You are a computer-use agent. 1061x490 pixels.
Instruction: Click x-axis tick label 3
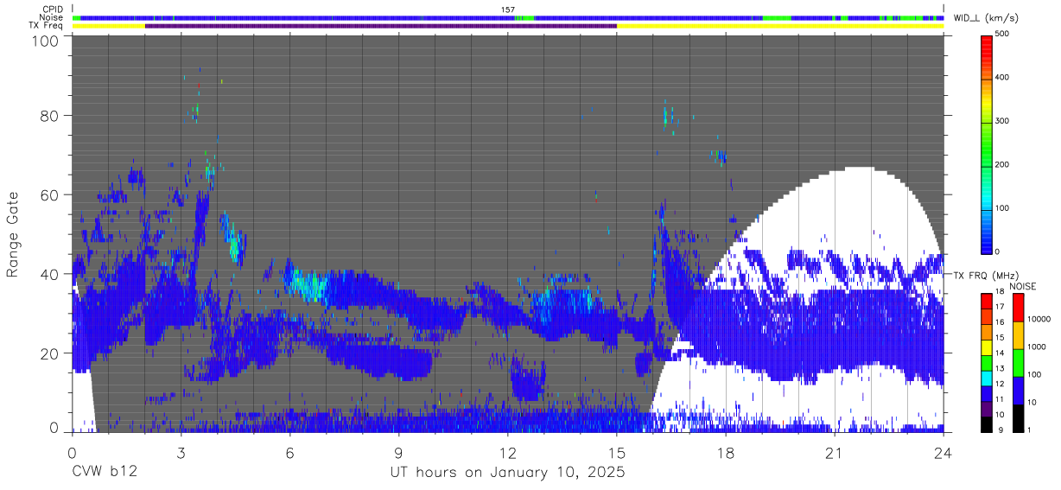tap(181, 451)
